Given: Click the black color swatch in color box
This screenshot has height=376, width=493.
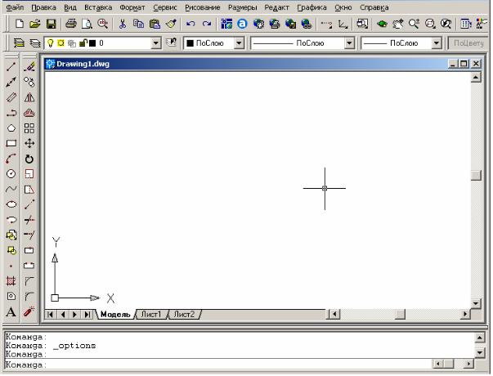Looking at the screenshot, I should 190,43.
